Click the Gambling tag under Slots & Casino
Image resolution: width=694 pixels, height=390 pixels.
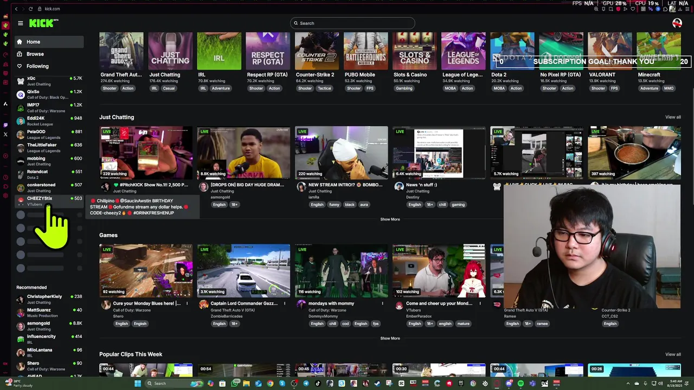tap(404, 88)
